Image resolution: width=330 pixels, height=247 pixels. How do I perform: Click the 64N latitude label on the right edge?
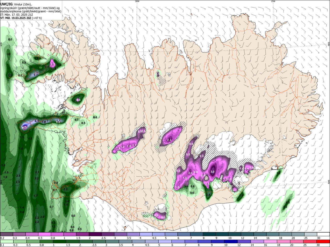329,182
